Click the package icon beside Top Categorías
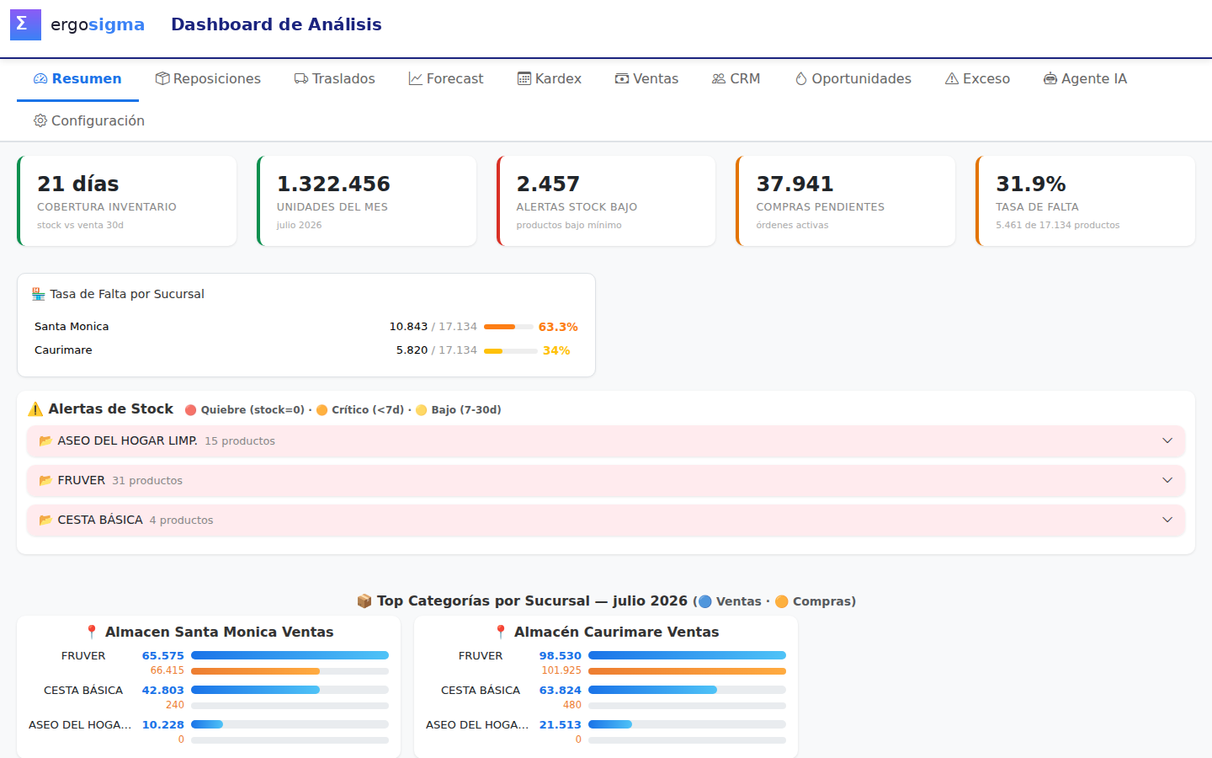The image size is (1212, 758). point(364,601)
